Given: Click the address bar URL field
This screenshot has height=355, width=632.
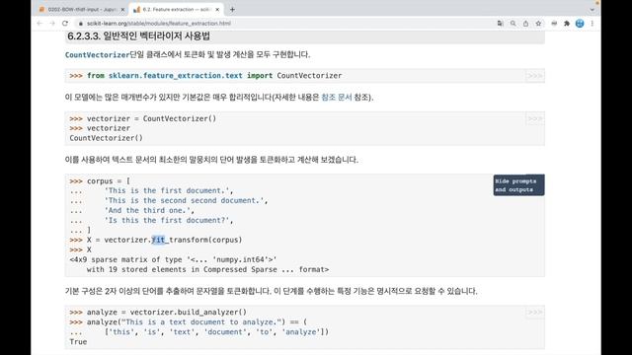Looking at the screenshot, I should [x=282, y=24].
